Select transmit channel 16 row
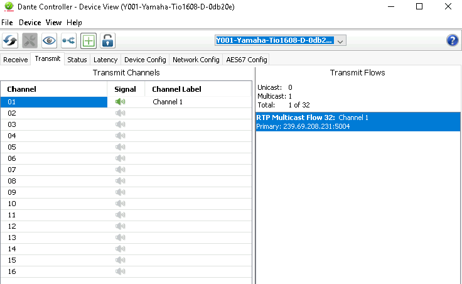This screenshot has height=284, width=462. [x=126, y=271]
